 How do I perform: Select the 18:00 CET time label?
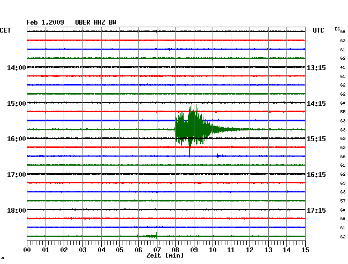tap(17, 210)
